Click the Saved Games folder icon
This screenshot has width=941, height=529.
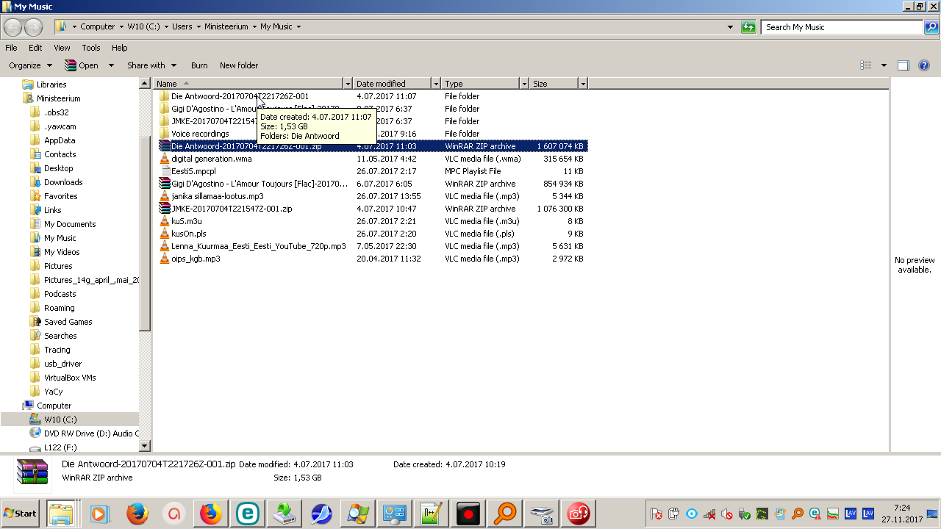click(35, 322)
